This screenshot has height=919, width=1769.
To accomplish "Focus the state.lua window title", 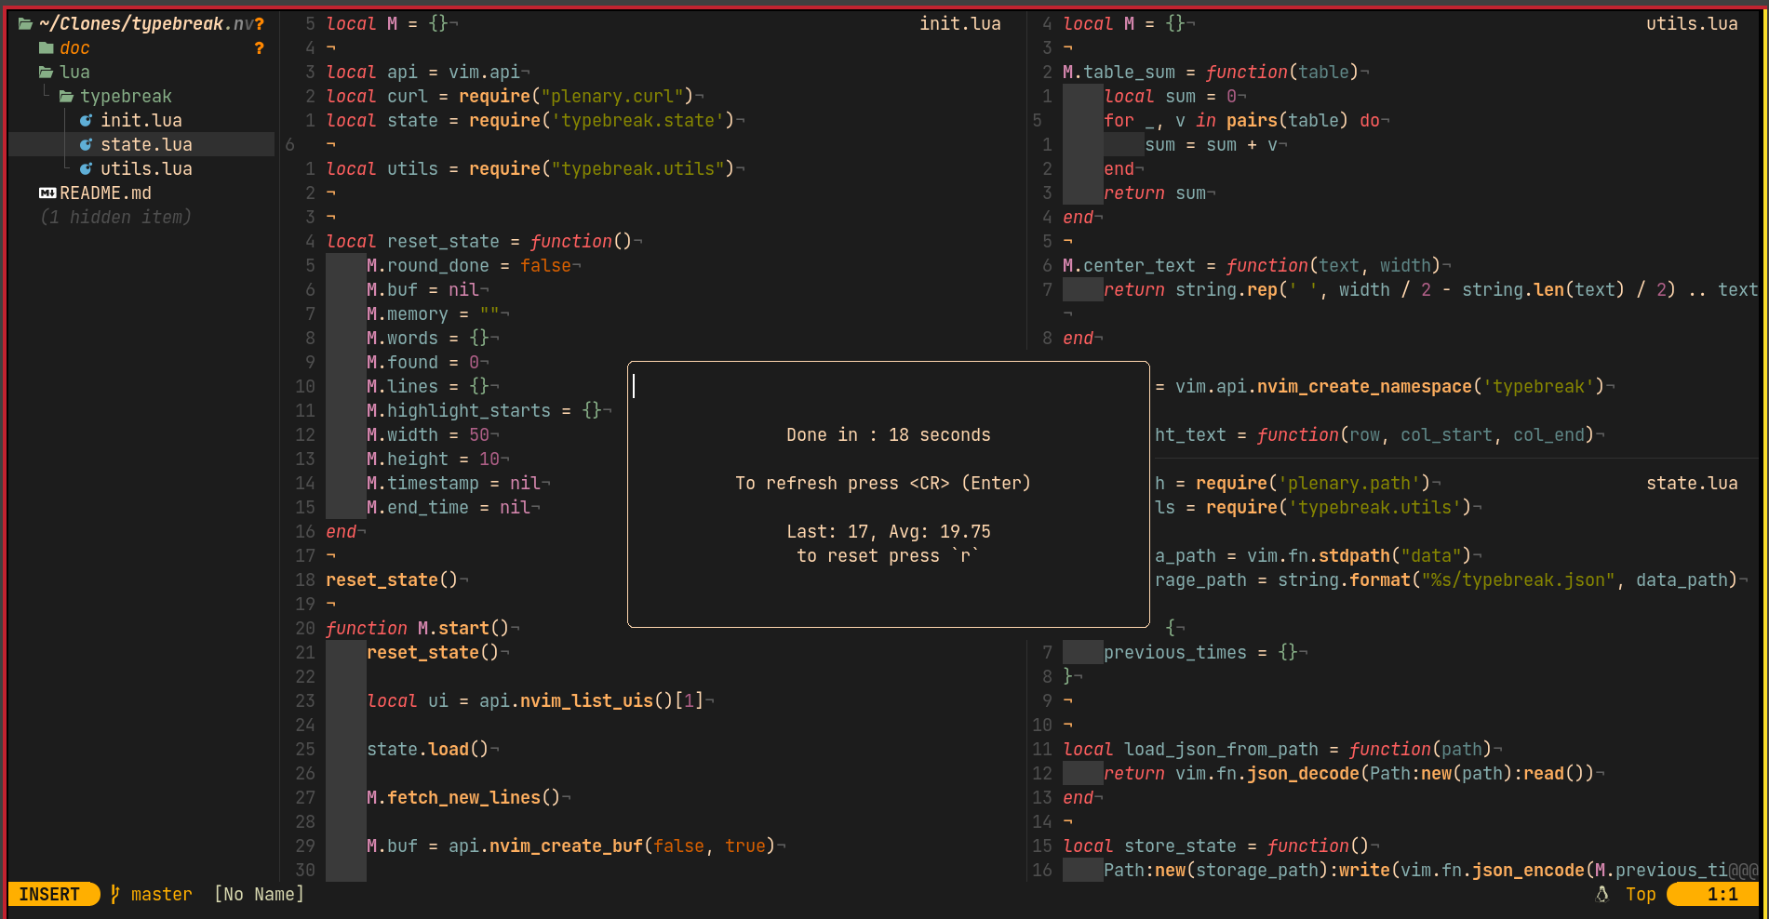I will 1691,483.
